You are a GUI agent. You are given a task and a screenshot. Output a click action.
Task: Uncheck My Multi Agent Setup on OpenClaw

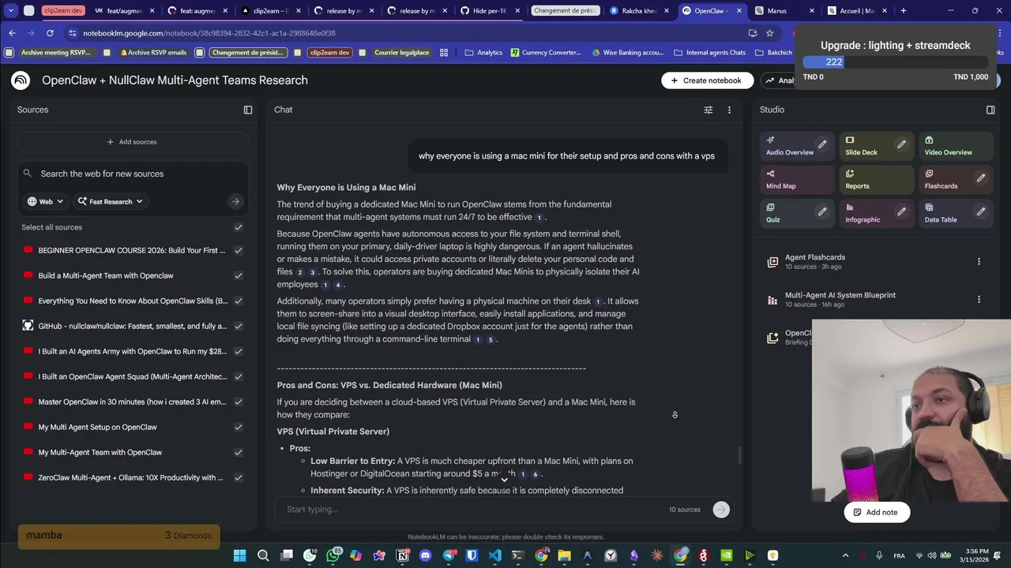pos(238,427)
